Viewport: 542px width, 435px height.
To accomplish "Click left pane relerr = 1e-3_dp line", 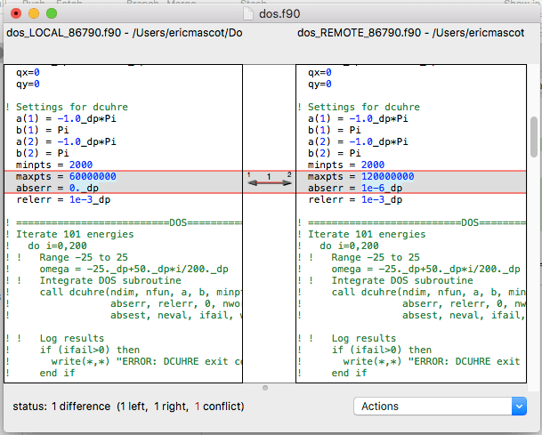I will click(63, 199).
